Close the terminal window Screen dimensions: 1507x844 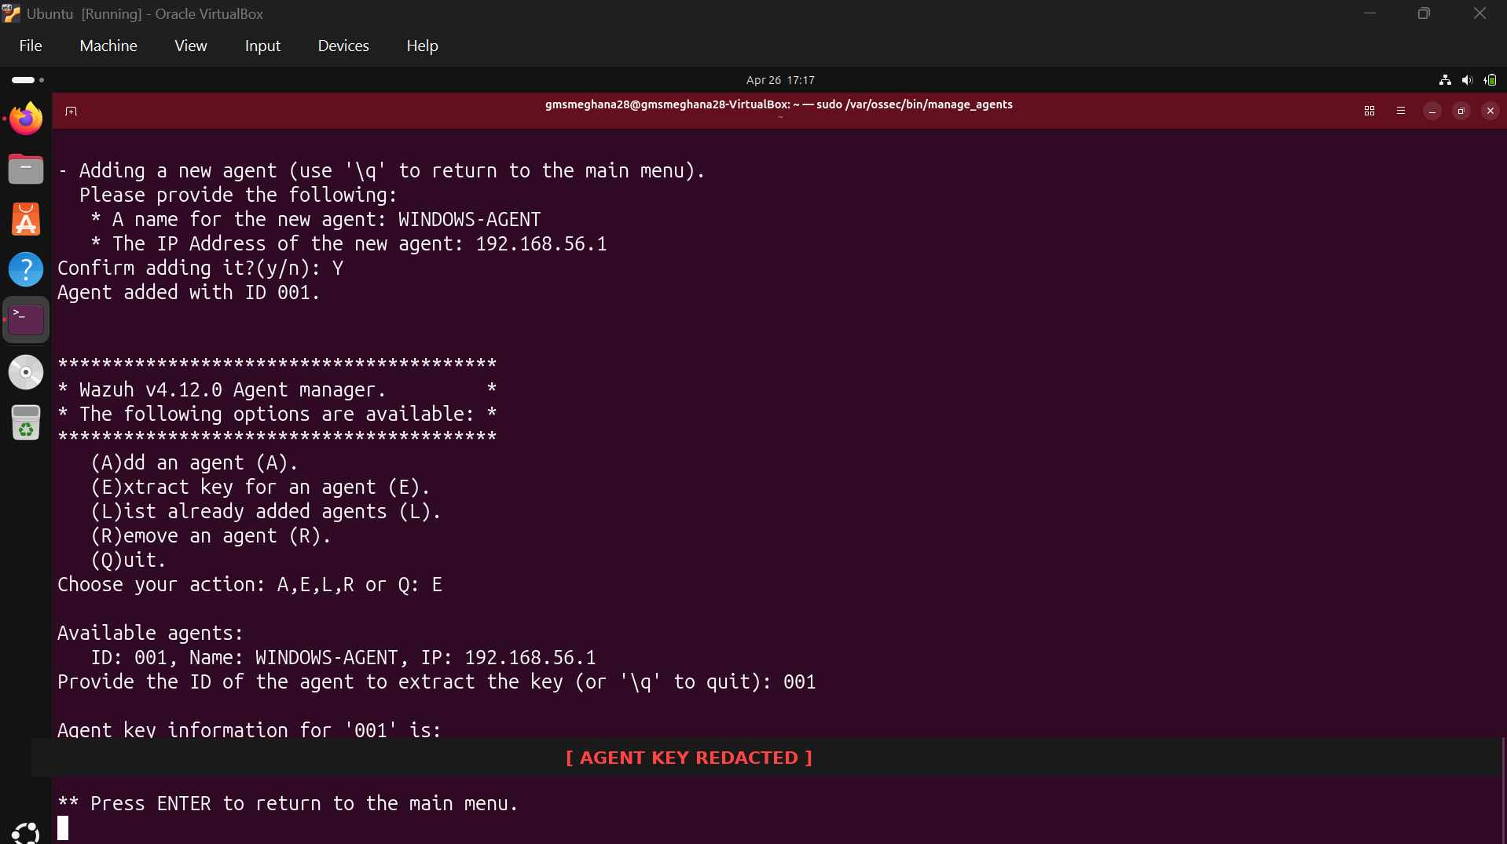click(x=1490, y=111)
